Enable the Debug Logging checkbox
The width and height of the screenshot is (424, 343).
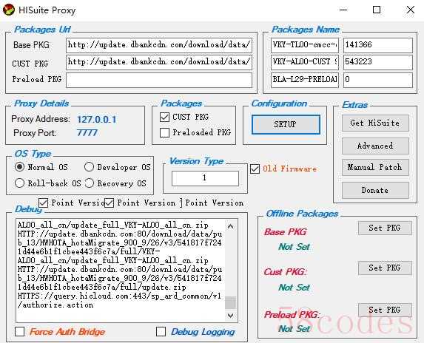pos(161,332)
